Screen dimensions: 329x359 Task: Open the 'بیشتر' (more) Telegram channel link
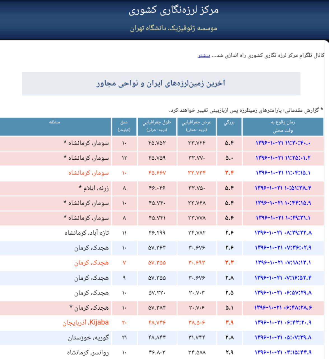(204, 55)
